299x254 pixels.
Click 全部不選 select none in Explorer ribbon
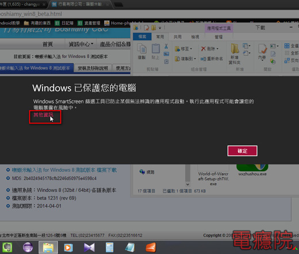click(x=292, y=53)
